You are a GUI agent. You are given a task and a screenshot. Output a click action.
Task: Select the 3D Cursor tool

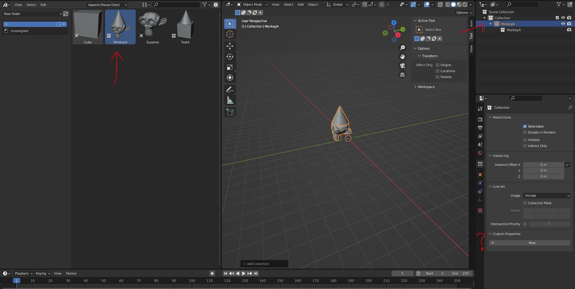(230, 34)
